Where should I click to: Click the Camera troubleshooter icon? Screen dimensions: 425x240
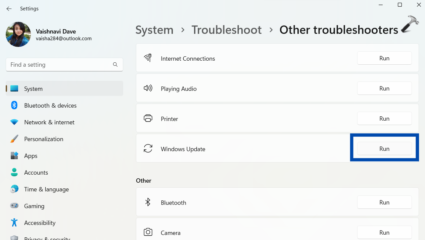(x=148, y=232)
